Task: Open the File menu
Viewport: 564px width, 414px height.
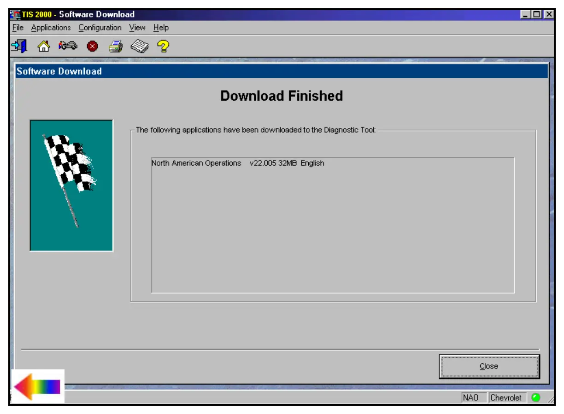Action: 18,28
